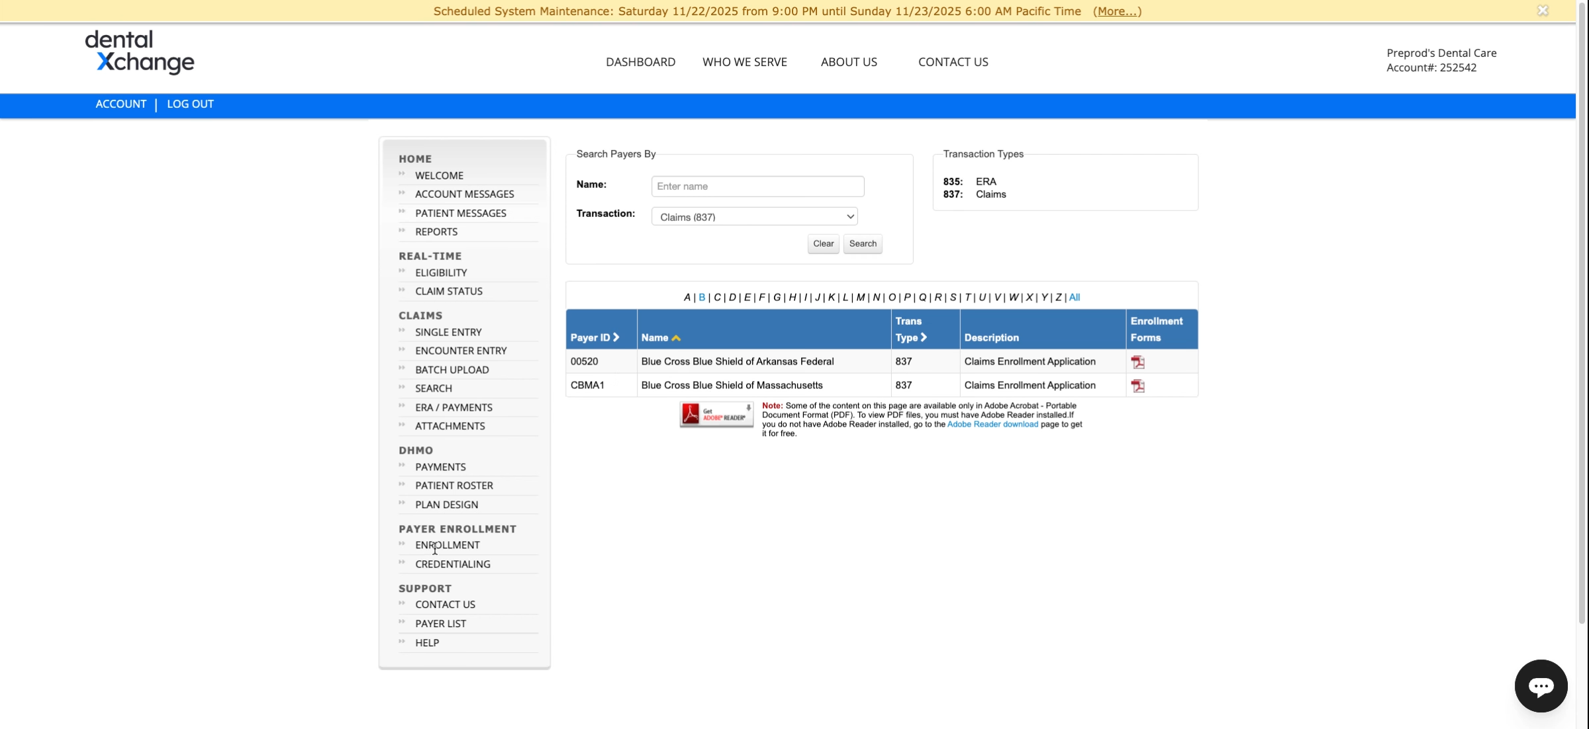Open the live chat bubble

coord(1541,686)
